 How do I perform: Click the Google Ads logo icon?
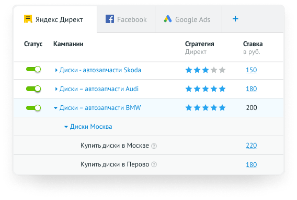[168, 19]
